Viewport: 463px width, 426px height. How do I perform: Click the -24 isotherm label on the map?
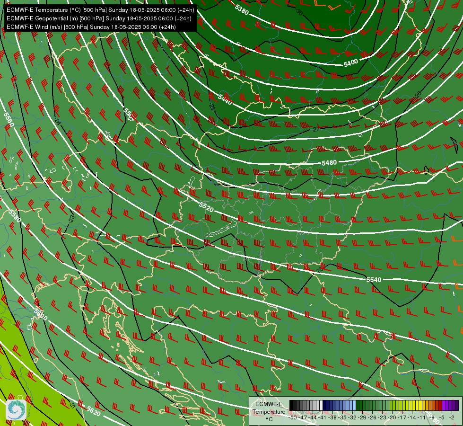pyautogui.click(x=57, y=121)
